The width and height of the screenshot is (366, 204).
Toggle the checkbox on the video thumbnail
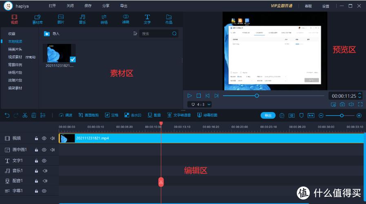[73, 60]
